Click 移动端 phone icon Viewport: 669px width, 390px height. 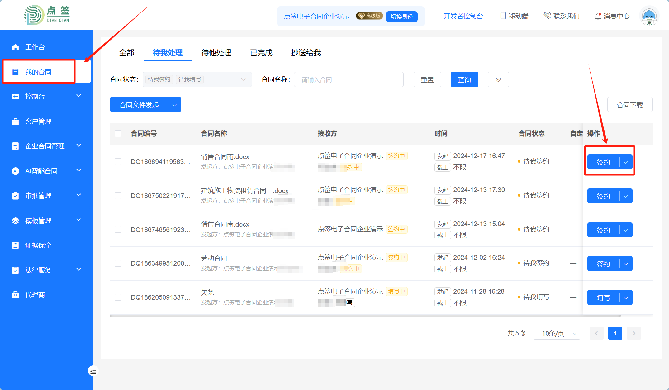coord(503,16)
